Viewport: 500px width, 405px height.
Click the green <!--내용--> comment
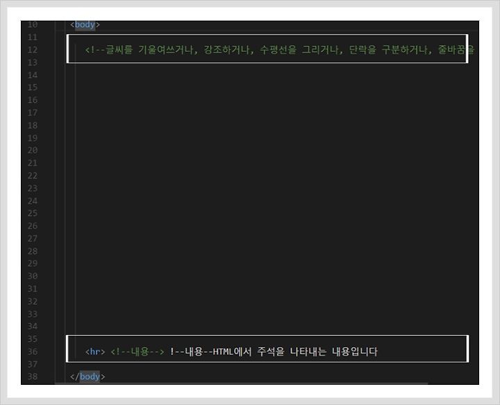point(137,352)
